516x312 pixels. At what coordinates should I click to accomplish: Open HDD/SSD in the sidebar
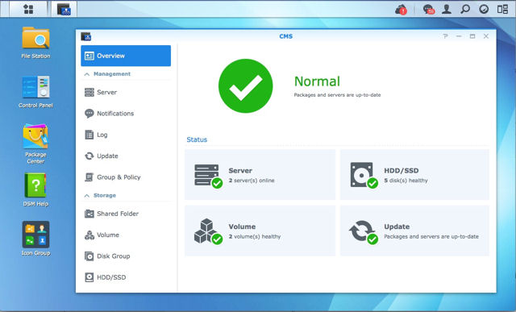click(126, 277)
